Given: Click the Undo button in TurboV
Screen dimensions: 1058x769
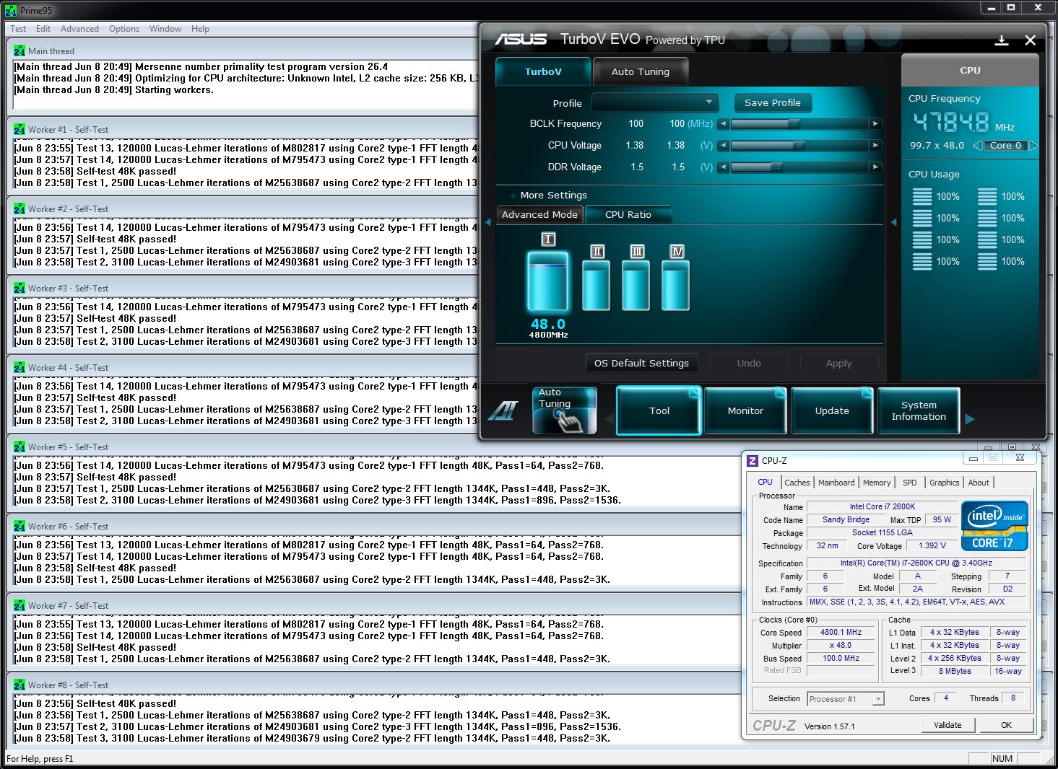Looking at the screenshot, I should click(x=749, y=363).
